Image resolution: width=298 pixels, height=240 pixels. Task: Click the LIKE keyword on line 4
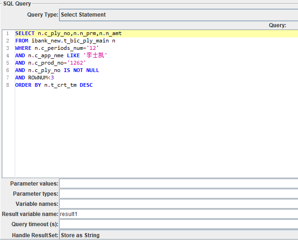click(x=73, y=55)
